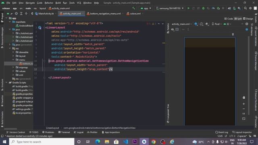Click zoom to fit screen icon
This screenshot has height=145, width=258.
[243, 119]
